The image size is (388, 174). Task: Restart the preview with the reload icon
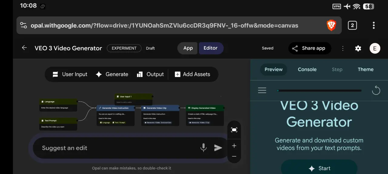pyautogui.click(x=376, y=90)
